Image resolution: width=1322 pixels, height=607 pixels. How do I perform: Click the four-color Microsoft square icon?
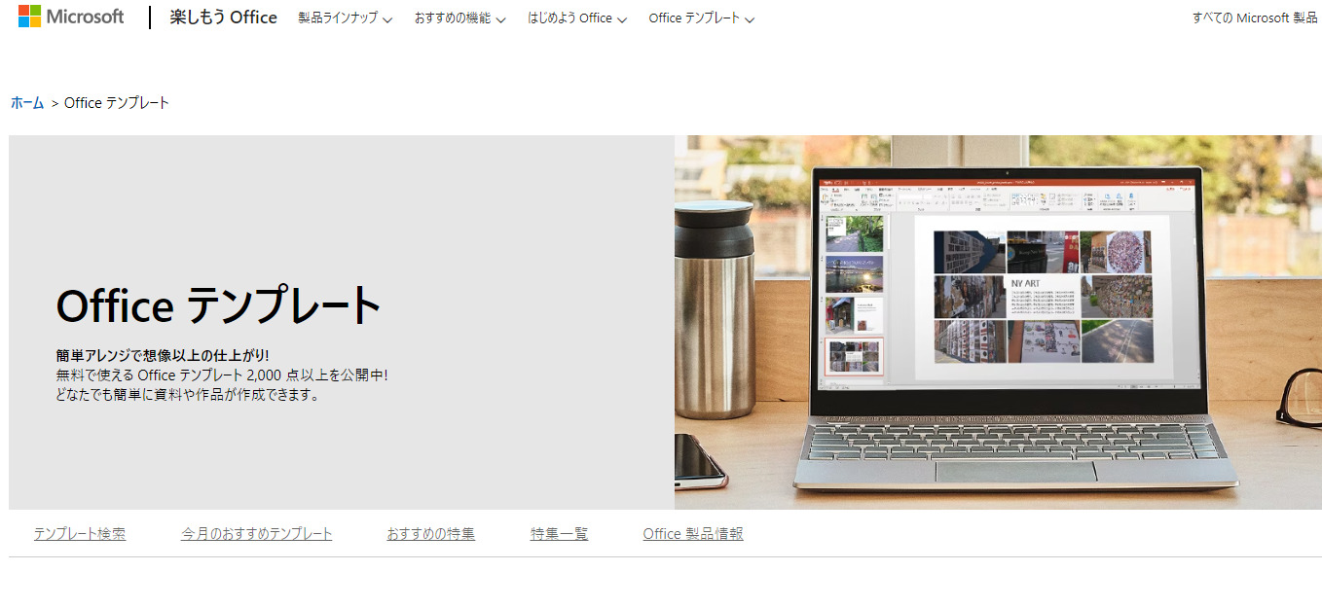29,16
